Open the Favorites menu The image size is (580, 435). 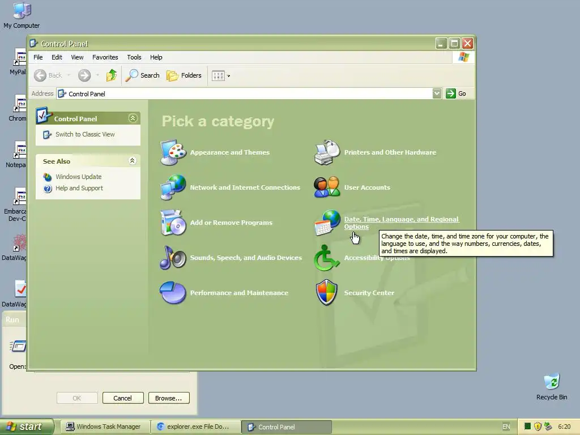tap(105, 57)
